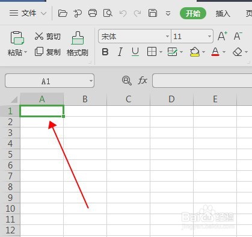252x237 pixels.
Task: Click the 复制 copy button
Action: pos(48,52)
